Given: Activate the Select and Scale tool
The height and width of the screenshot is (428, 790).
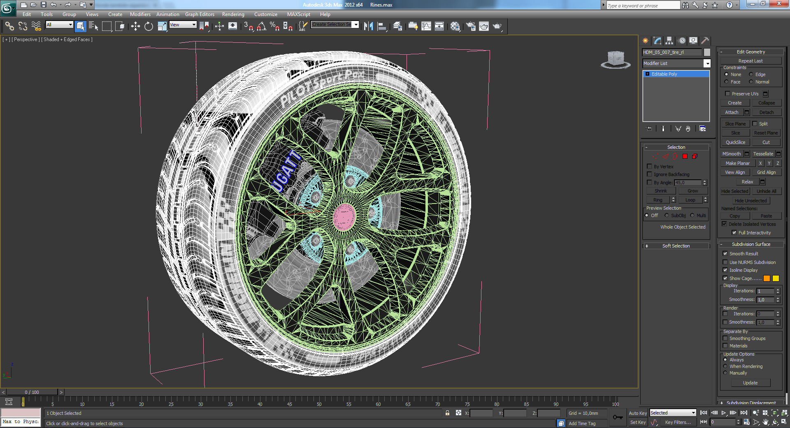Looking at the screenshot, I should pyautogui.click(x=162, y=26).
